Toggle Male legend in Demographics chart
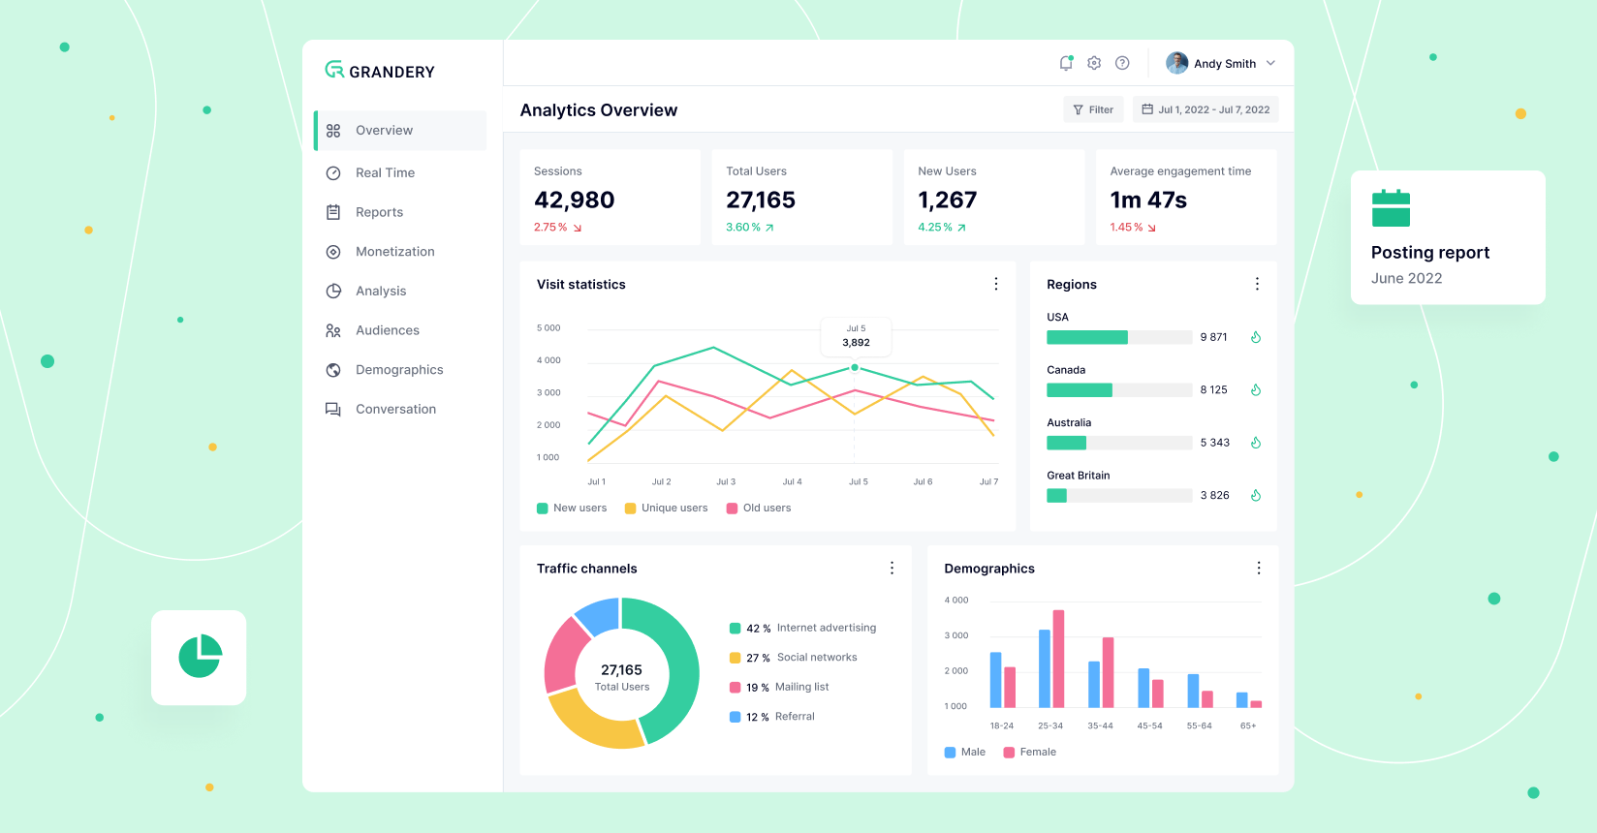Screen dimensions: 1597x833 965,752
